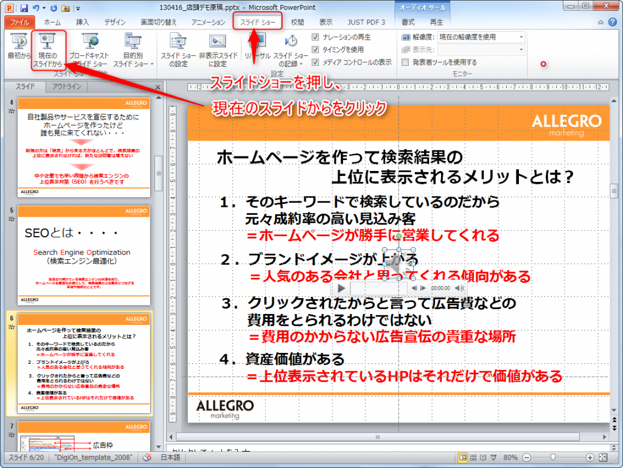Toggle メディア コントロールの表示 checkbox
Viewport: 623px width, 468px height.
pos(316,62)
